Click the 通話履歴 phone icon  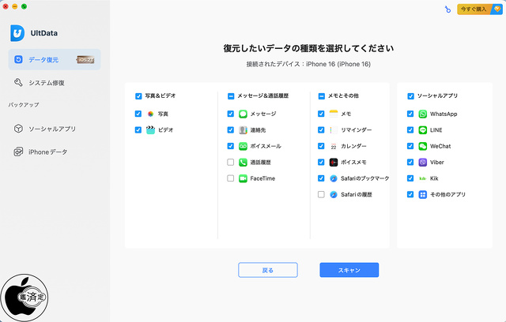(x=243, y=163)
